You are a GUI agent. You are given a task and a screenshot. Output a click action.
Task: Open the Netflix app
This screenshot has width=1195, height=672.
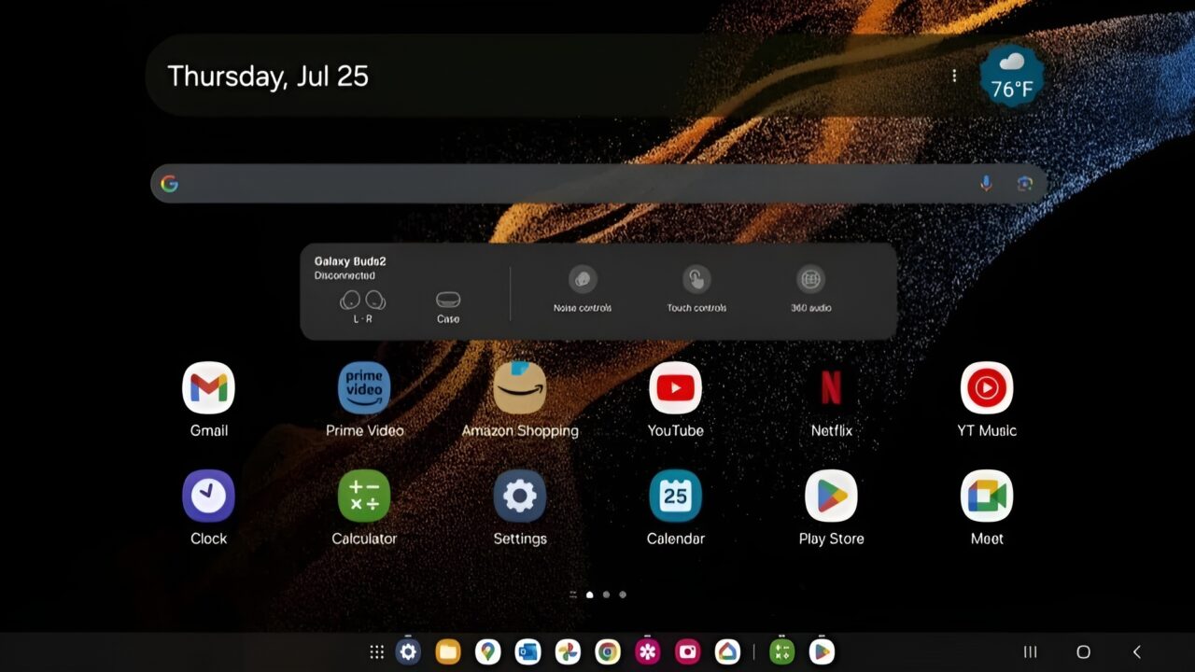831,388
